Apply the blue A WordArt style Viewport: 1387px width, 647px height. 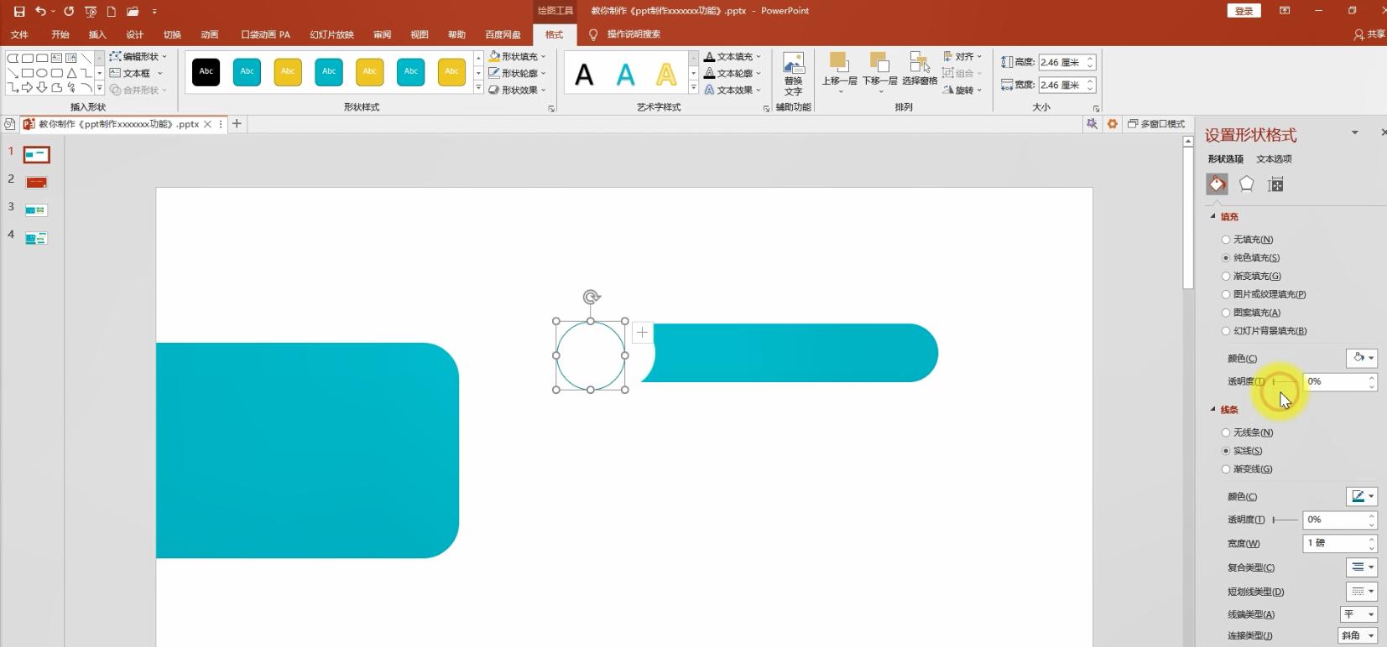pos(625,75)
